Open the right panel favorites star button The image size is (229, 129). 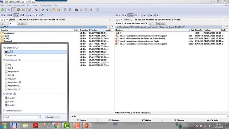(224, 27)
